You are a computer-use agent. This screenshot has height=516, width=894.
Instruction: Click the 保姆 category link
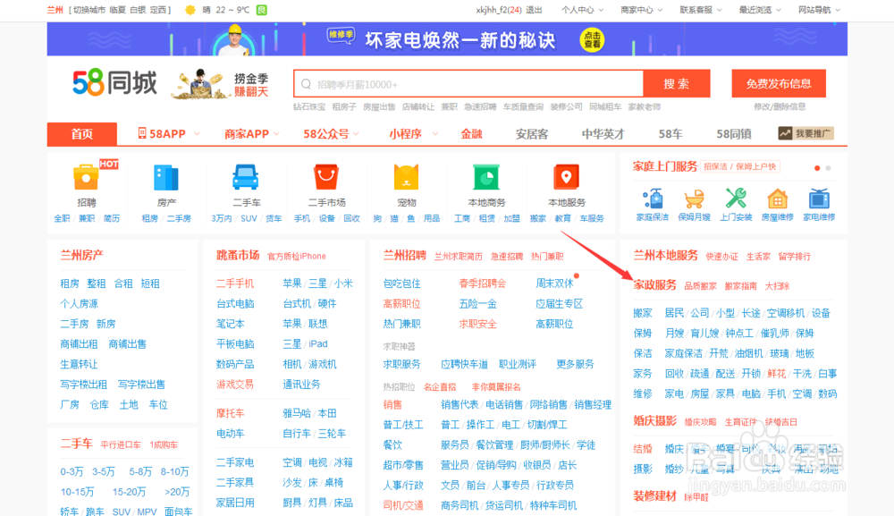[x=643, y=333]
